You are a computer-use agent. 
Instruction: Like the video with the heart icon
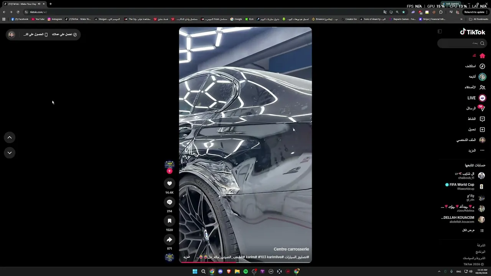pyautogui.click(x=170, y=184)
